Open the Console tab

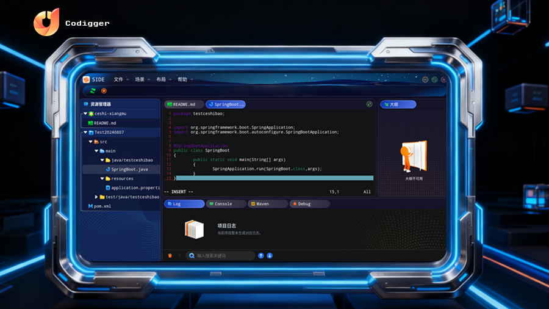coord(226,204)
